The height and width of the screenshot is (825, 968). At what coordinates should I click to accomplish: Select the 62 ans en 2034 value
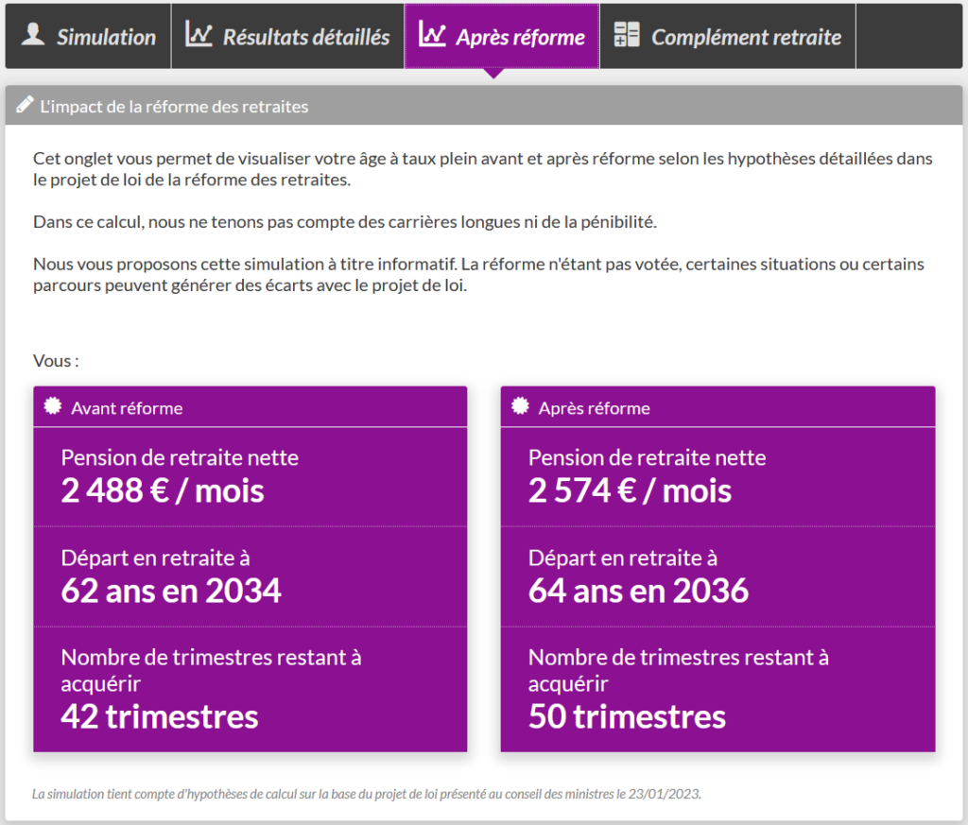171,591
